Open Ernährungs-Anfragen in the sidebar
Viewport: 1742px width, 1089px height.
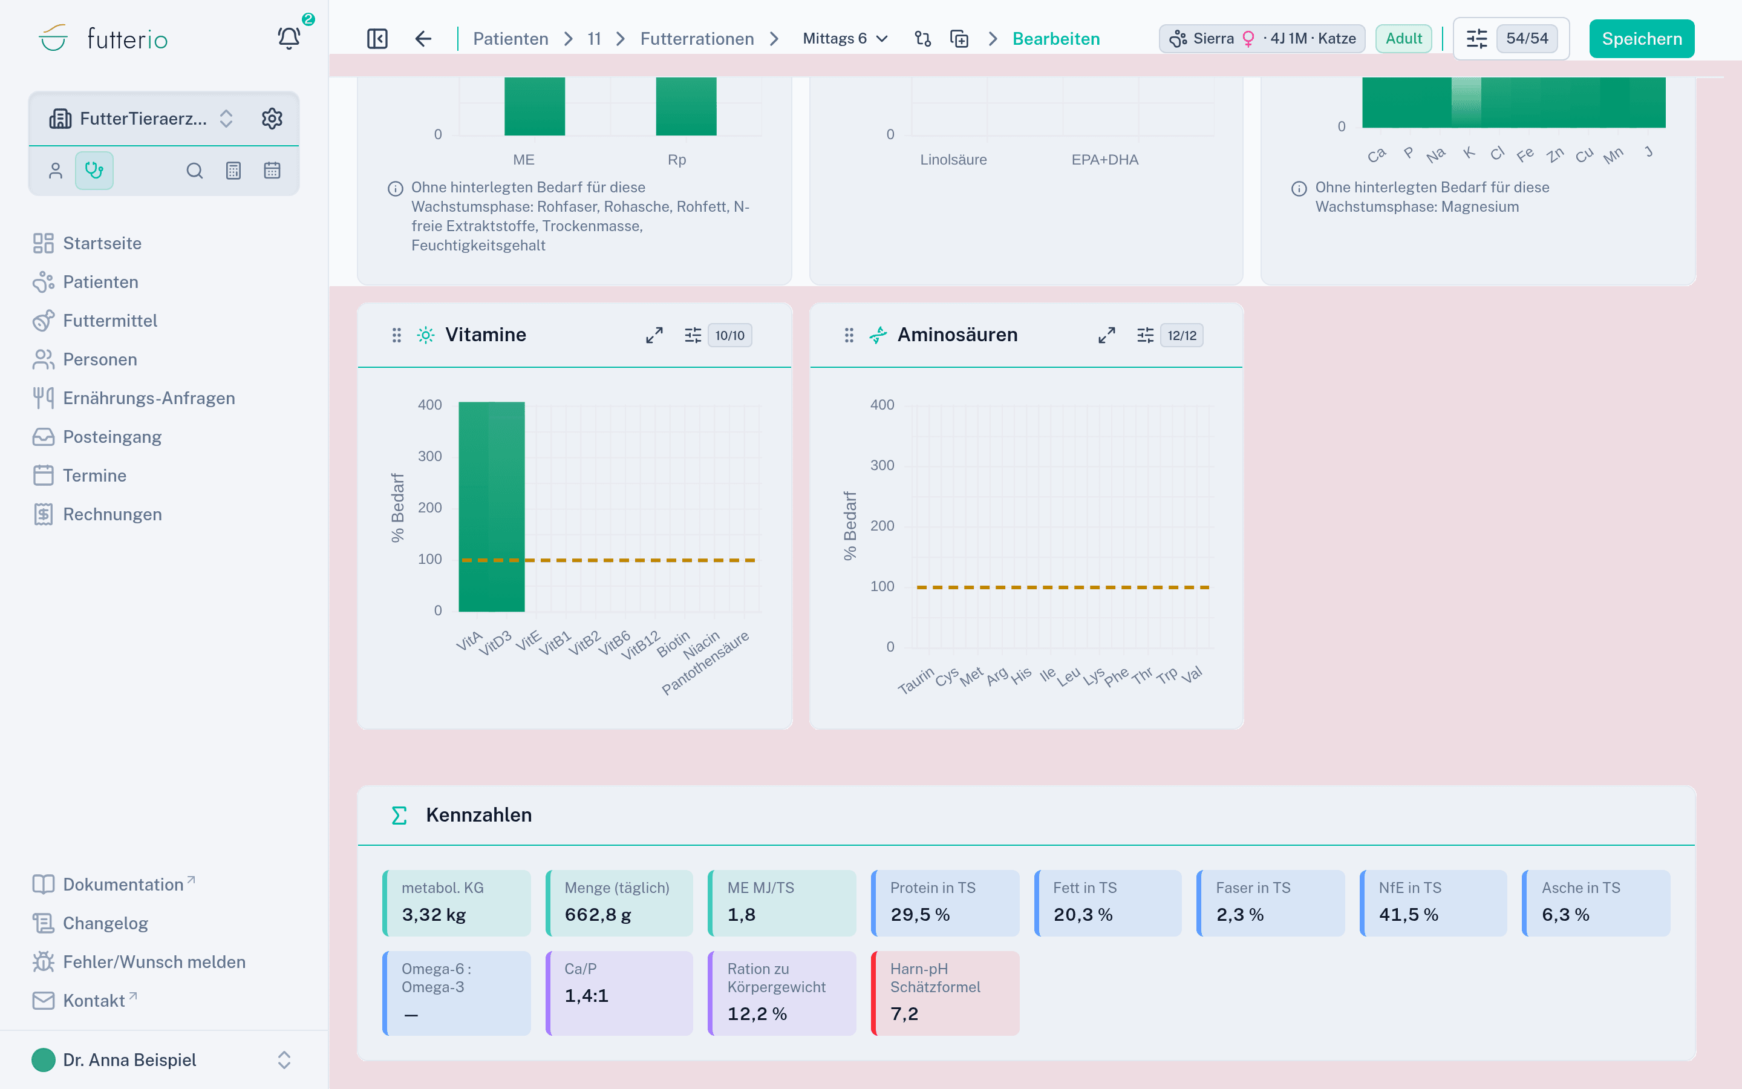click(x=133, y=398)
